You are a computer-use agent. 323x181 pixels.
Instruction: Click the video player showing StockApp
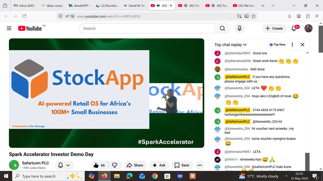(x=107, y=93)
